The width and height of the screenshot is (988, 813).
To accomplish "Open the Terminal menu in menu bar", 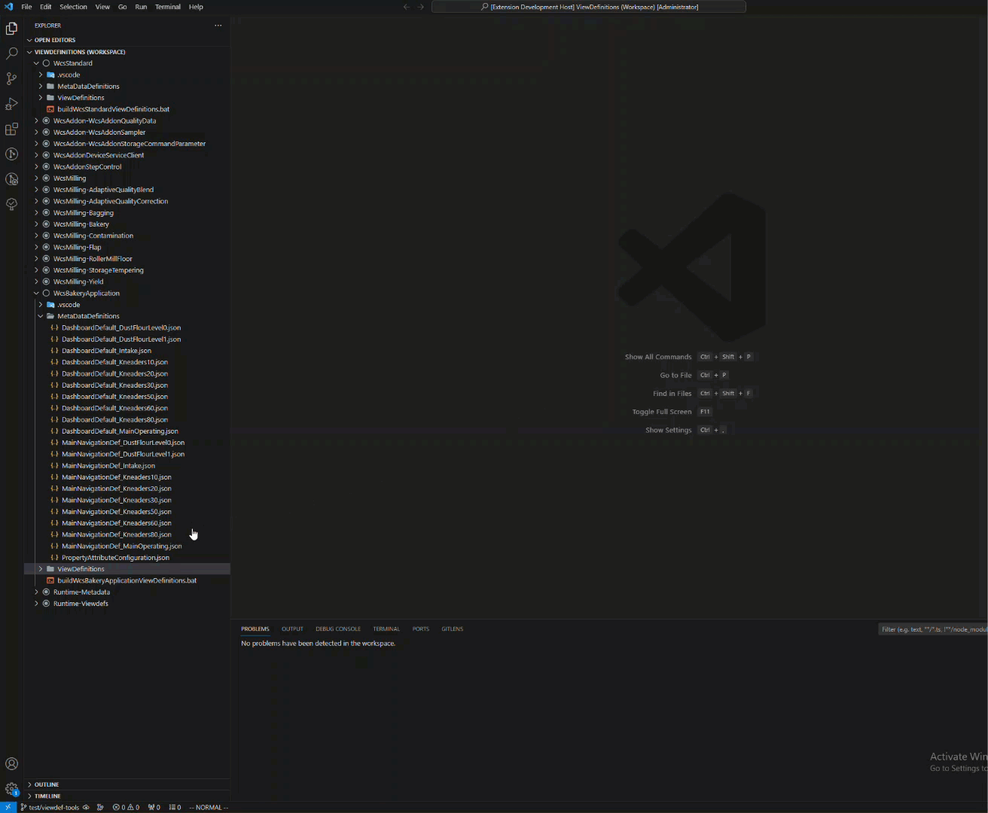I will click(167, 7).
